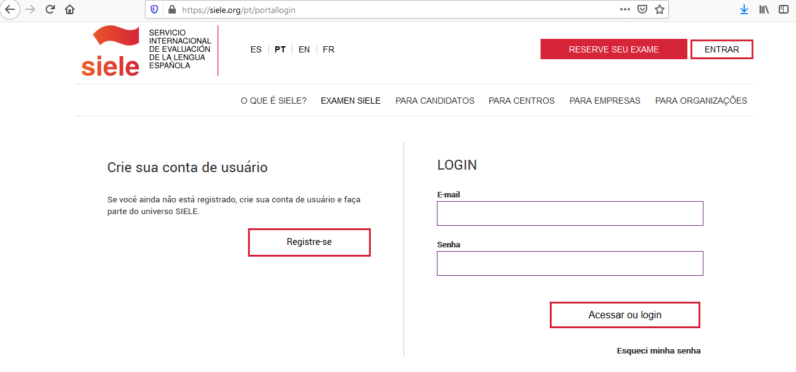Click the RESERVE SEU EXAME button
The image size is (796, 372).
point(614,49)
